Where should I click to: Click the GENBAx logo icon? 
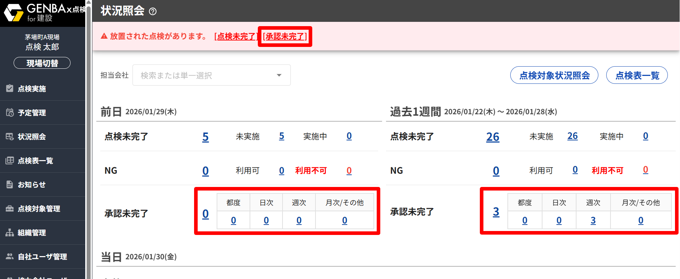pos(14,13)
